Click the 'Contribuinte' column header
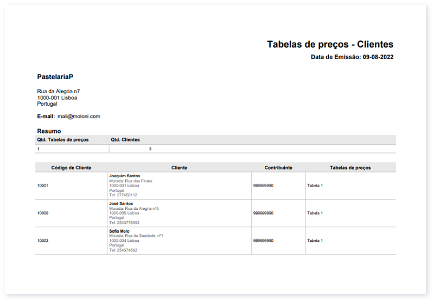The width and height of the screenshot is (434, 302). point(278,168)
